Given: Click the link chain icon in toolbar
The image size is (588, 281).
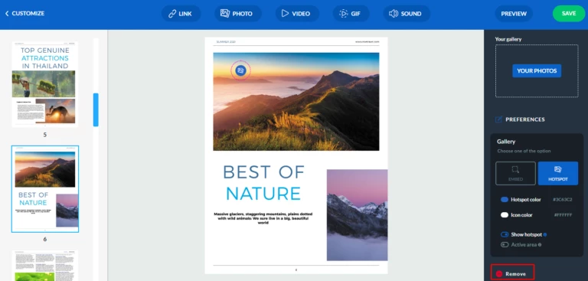Looking at the screenshot, I should (x=172, y=14).
